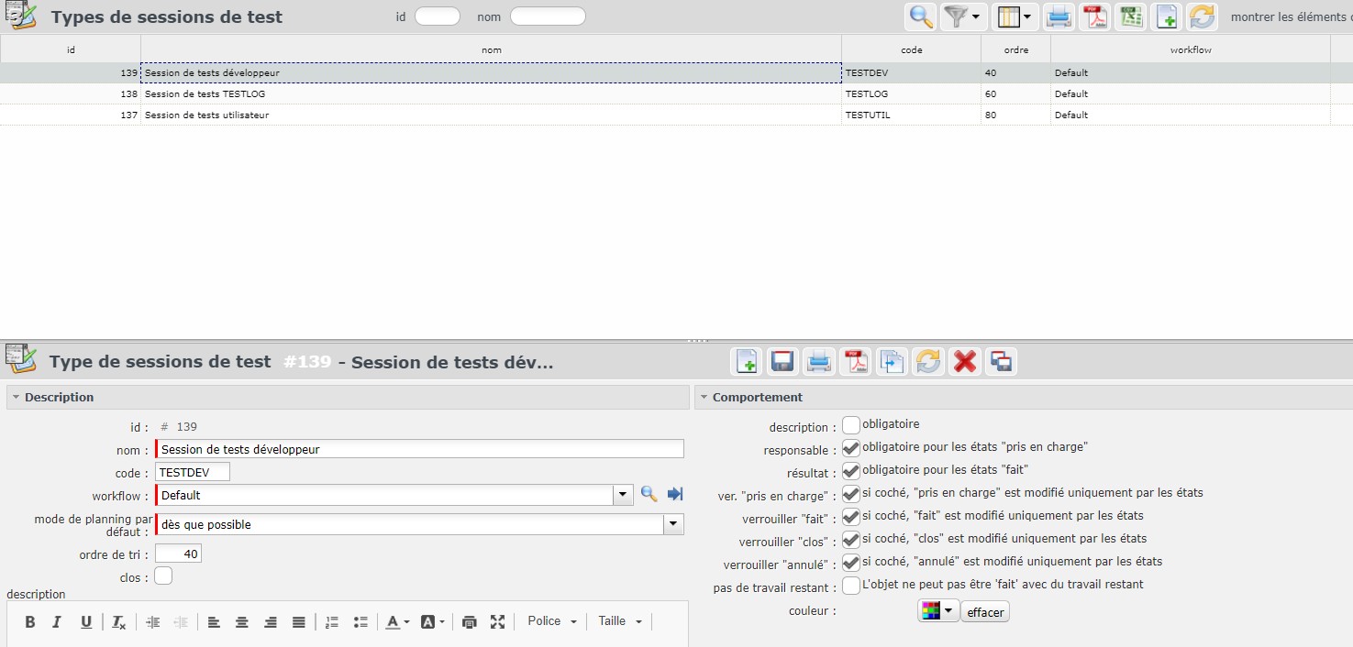Click the search magnifier icon in list toolbar
Viewport: 1353px width, 647px height.
pyautogui.click(x=920, y=16)
